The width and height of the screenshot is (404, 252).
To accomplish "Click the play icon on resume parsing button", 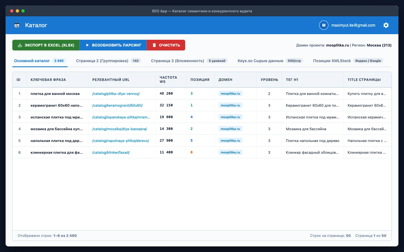I will tap(87, 45).
